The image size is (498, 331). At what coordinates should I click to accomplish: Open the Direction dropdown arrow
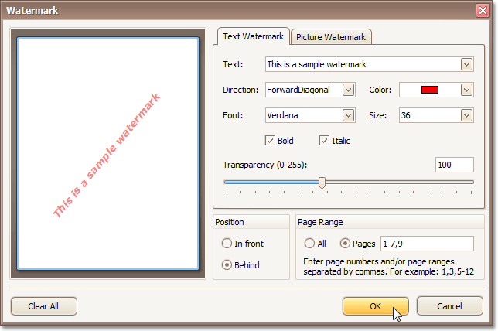[348, 90]
